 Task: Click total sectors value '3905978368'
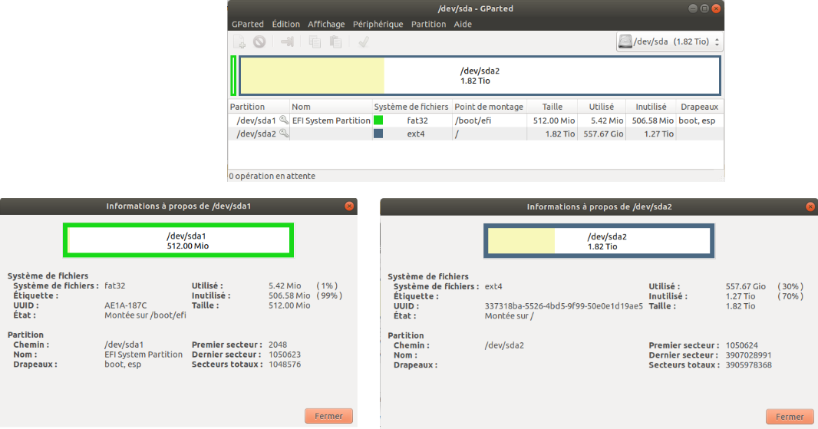coord(749,365)
